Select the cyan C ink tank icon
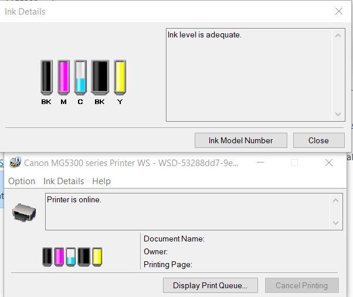The height and width of the screenshot is (297, 353). [80, 77]
